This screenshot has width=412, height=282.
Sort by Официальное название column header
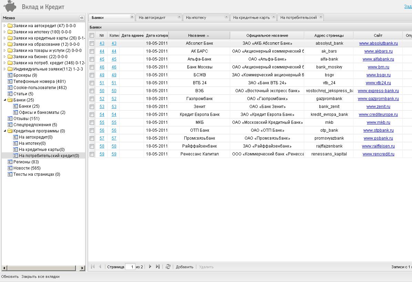(267, 35)
